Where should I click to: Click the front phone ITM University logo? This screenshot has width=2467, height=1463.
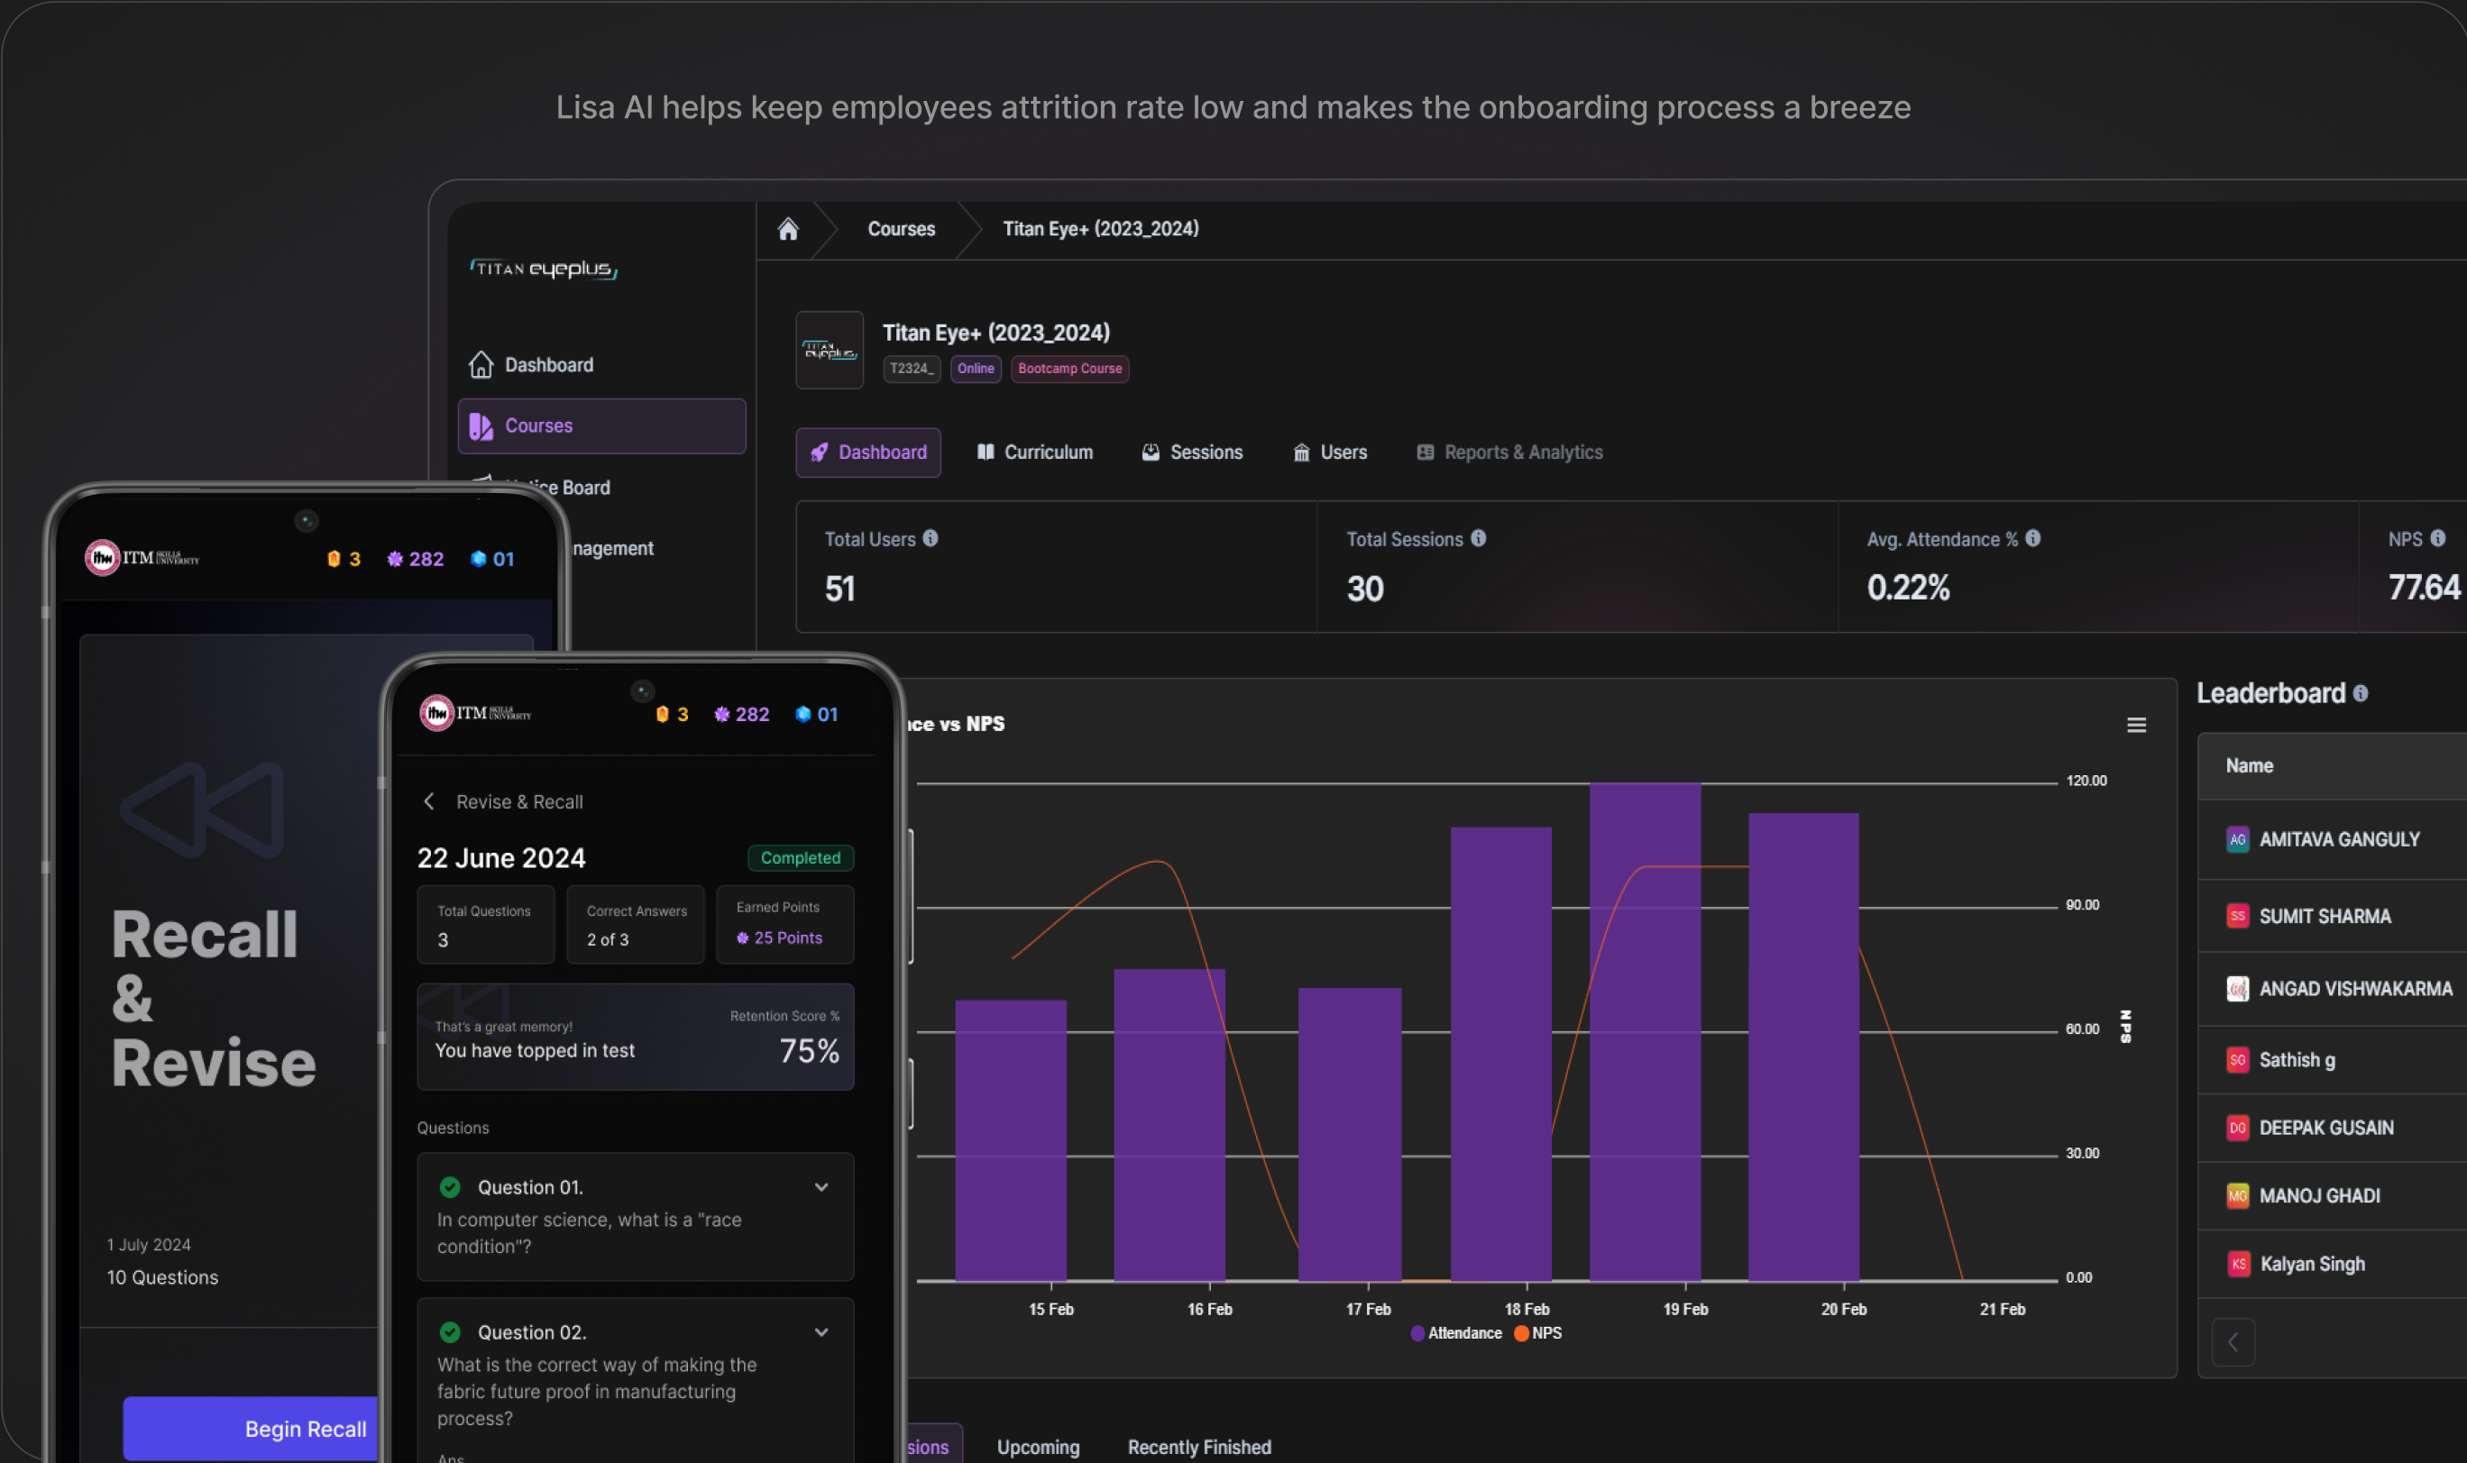(x=475, y=713)
